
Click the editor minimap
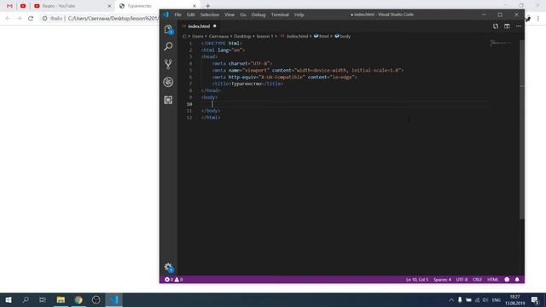tap(500, 43)
